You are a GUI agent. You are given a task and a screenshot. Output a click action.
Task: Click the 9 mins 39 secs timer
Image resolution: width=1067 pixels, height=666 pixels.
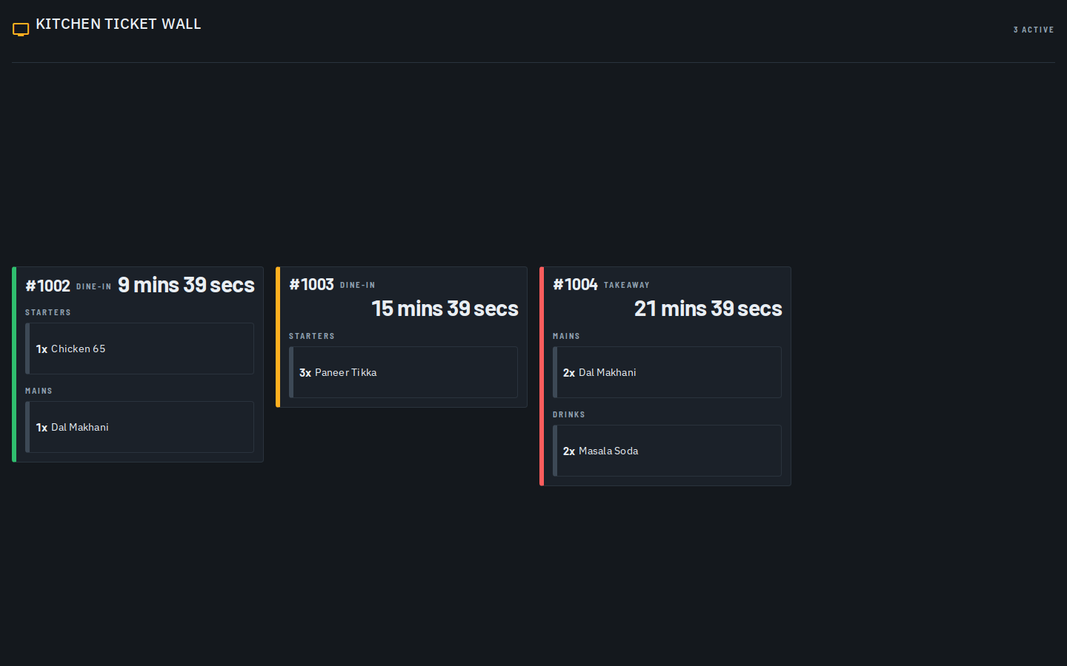click(186, 285)
